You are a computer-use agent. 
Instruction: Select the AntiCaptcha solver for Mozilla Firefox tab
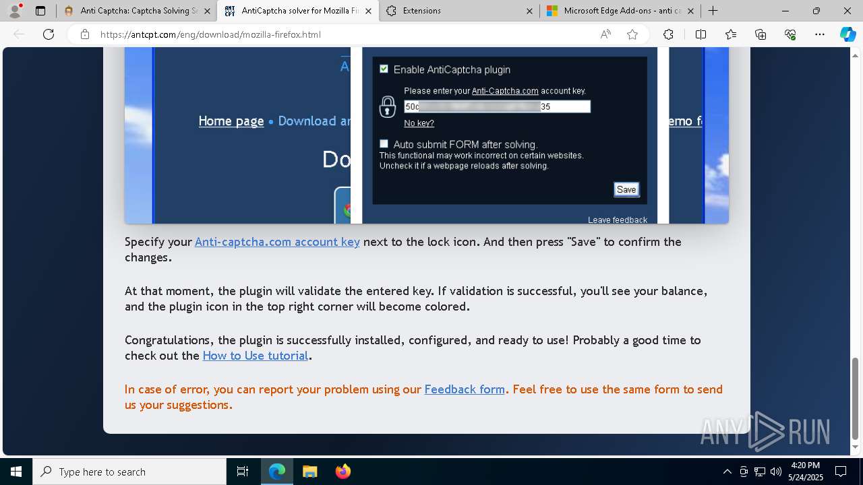(297, 11)
